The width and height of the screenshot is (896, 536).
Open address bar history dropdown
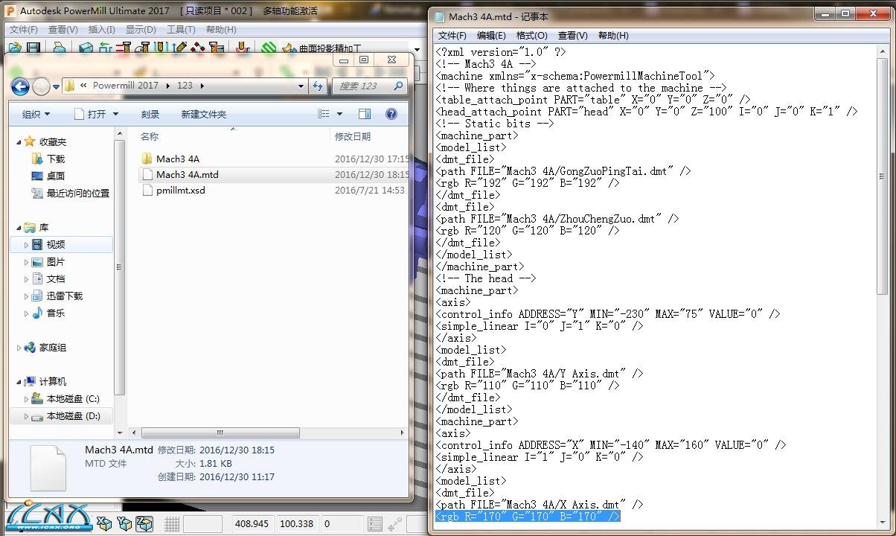click(x=301, y=86)
